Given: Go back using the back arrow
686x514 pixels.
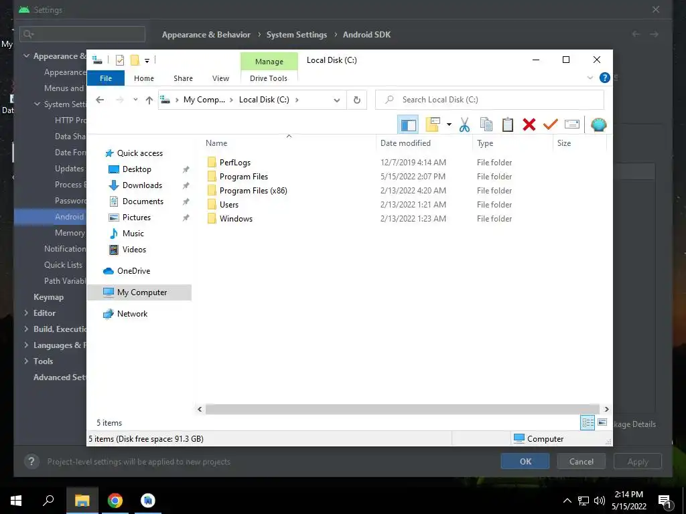Looking at the screenshot, I should point(100,100).
